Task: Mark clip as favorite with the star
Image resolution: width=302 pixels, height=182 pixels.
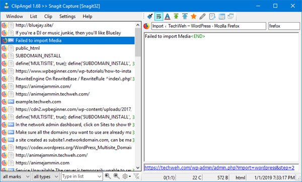Action: 194,17
